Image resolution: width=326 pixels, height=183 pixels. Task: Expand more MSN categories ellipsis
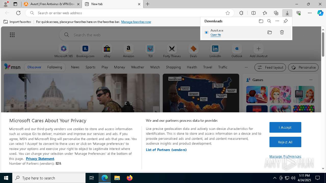click(246, 67)
